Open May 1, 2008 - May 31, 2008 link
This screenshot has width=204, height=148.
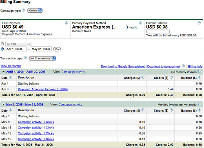(x=24, y=105)
